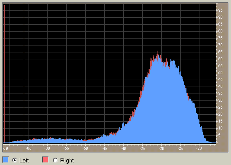Click the -25 label on the dB axis
This screenshot has height=165, width=231.
click(x=180, y=149)
